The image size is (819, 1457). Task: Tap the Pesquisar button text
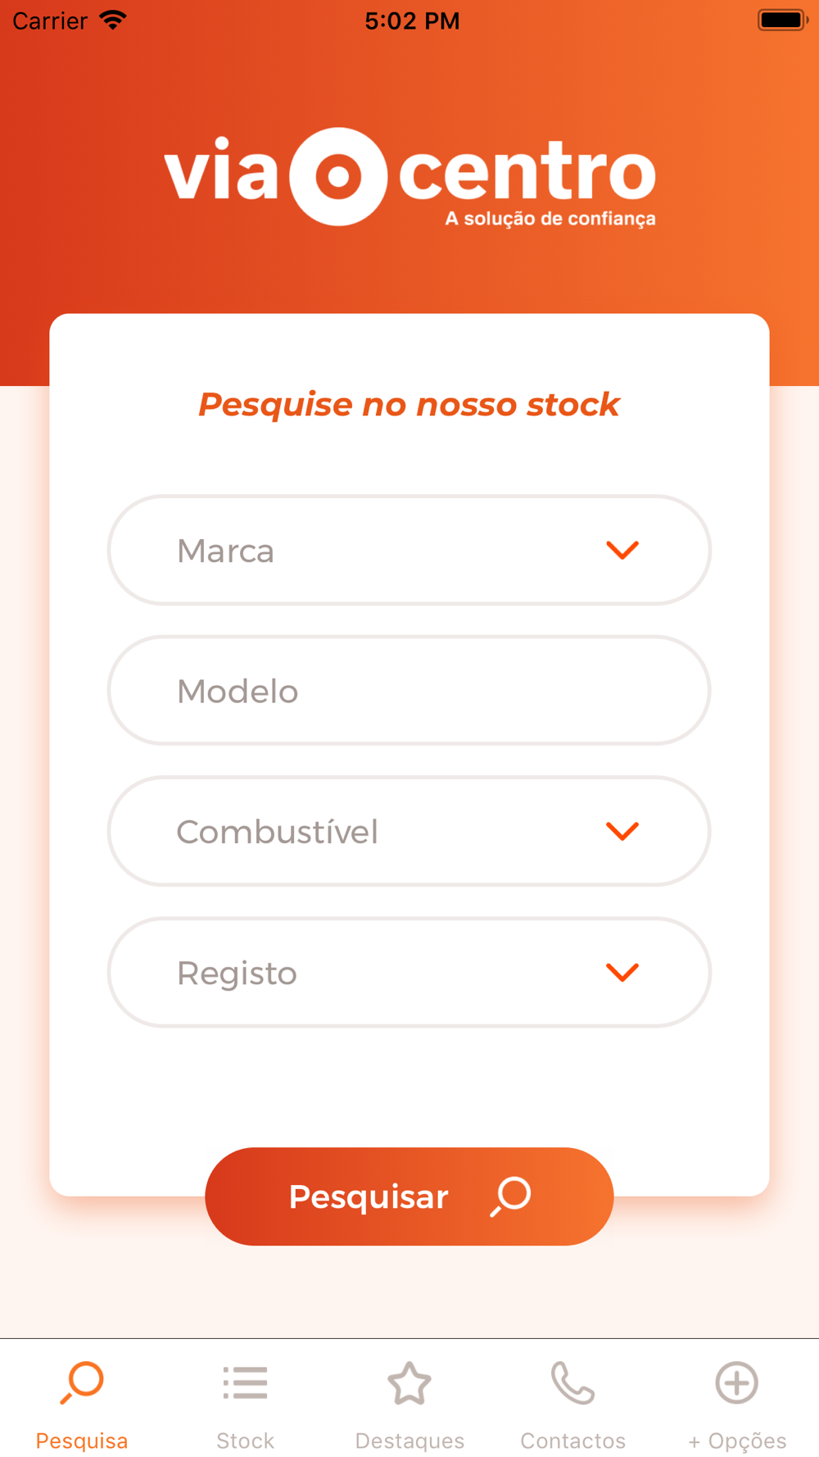point(369,1196)
